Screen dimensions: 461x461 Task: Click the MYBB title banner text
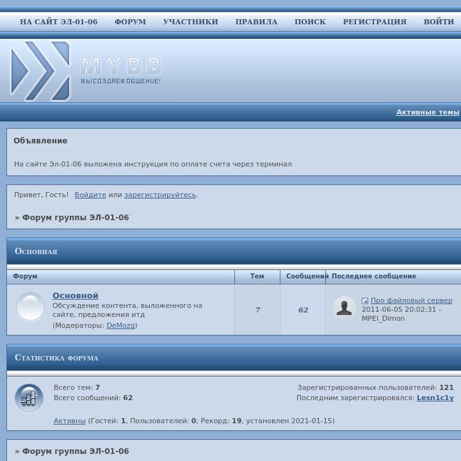[121, 65]
